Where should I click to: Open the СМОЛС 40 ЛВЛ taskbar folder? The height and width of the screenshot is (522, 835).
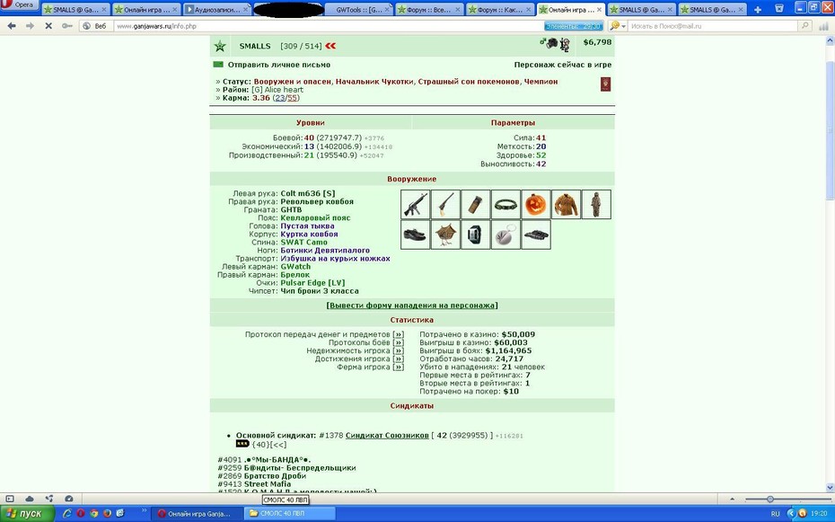(291, 514)
